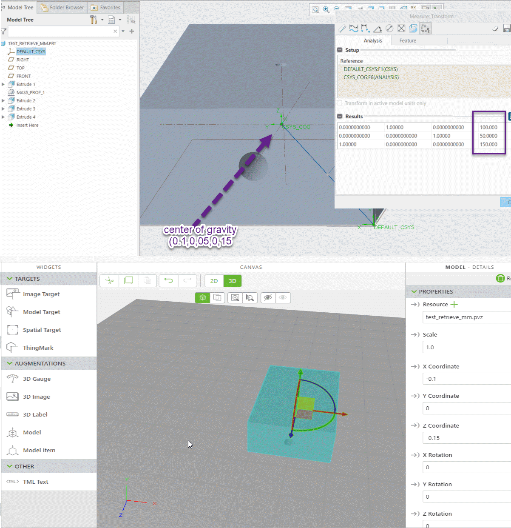Viewport: 511px width, 528px height.
Task: Open the Folder Browser tab
Action: [x=62, y=7]
